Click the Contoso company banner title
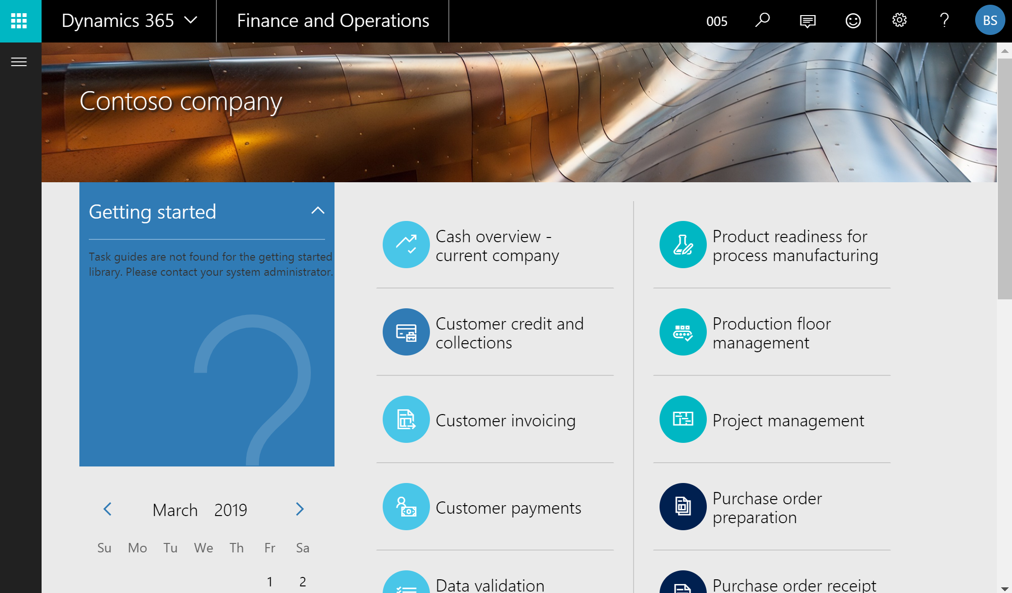Viewport: 1012px width, 593px height. coord(180,101)
